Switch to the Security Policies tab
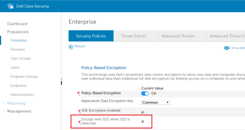The height and width of the screenshot is (130, 245). pos(91,36)
